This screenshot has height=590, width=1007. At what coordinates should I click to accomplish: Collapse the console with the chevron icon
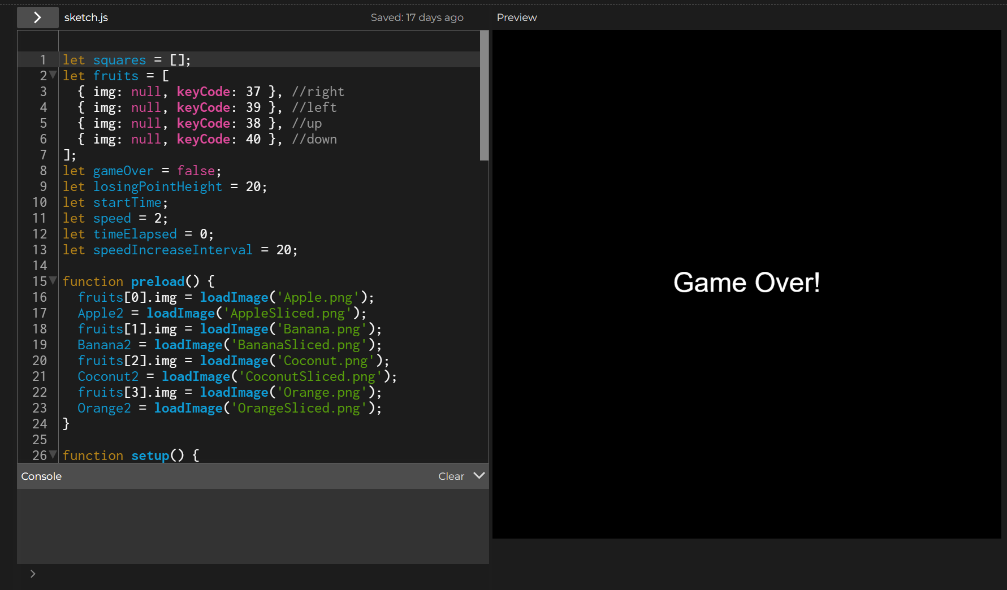[479, 476]
